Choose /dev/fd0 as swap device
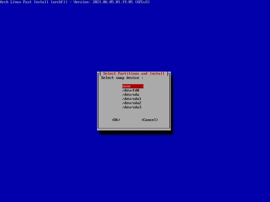 pyautogui.click(x=131, y=90)
